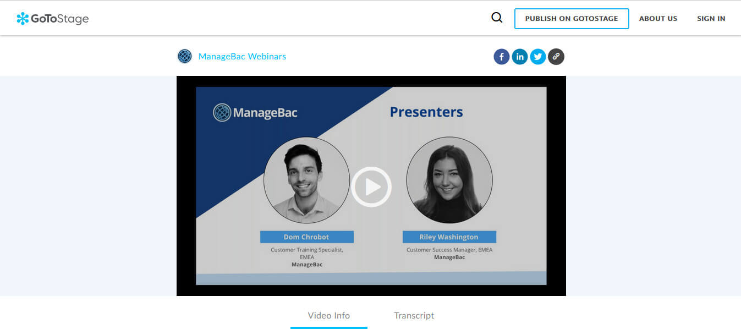The width and height of the screenshot is (741, 329).
Task: Click the Riley Washington name label
Action: 449,237
